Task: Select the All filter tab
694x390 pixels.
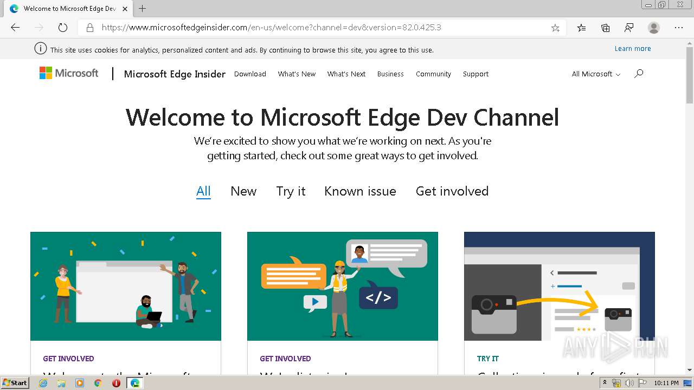Action: [x=203, y=191]
